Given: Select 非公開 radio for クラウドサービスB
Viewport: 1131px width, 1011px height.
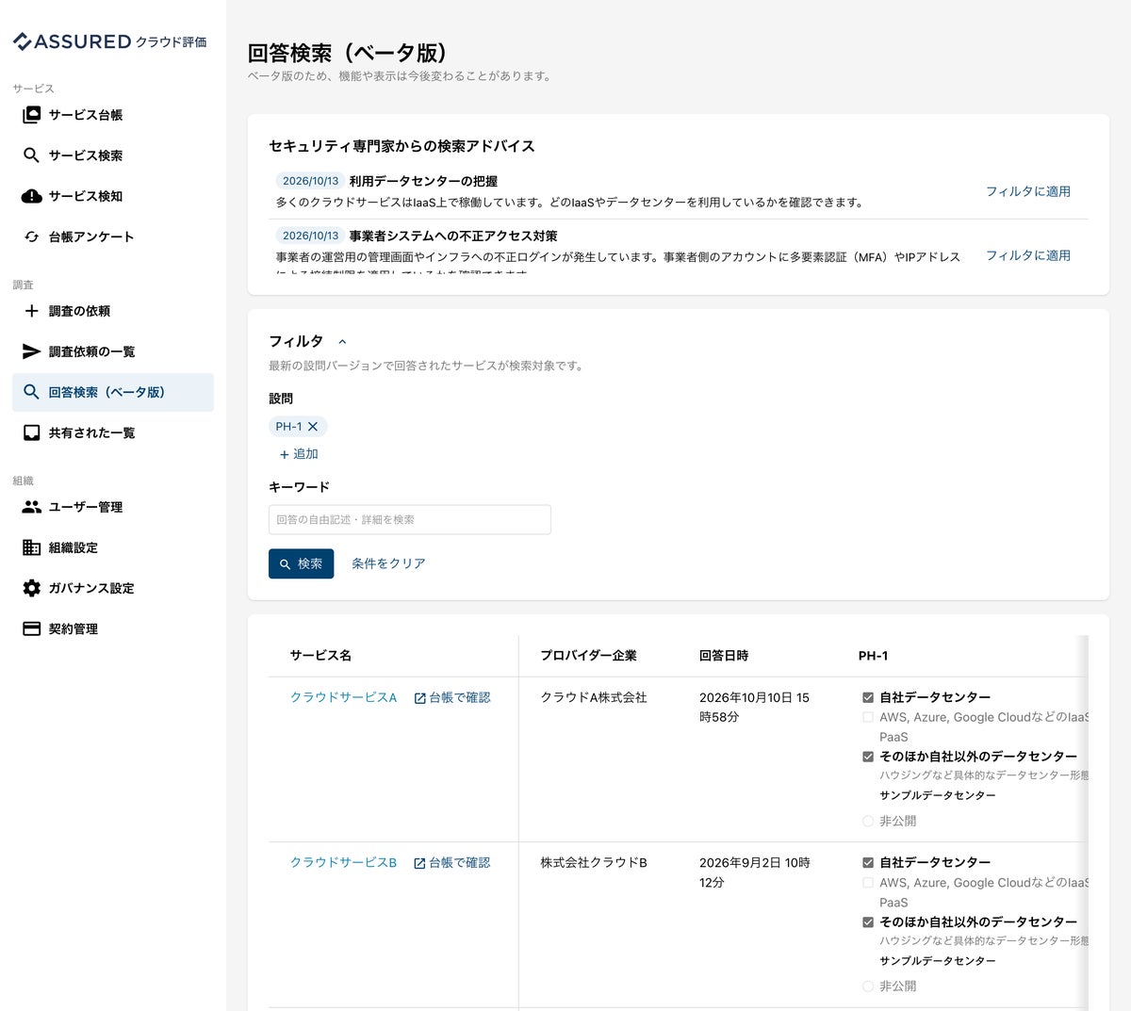Looking at the screenshot, I should click(868, 987).
